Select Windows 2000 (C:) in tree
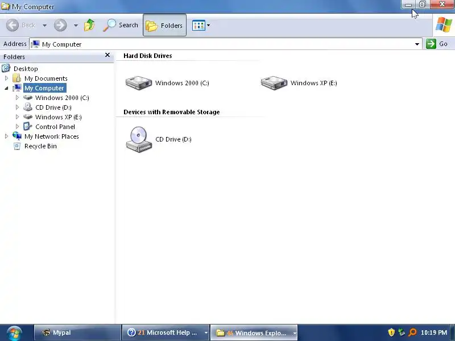 [x=62, y=98]
